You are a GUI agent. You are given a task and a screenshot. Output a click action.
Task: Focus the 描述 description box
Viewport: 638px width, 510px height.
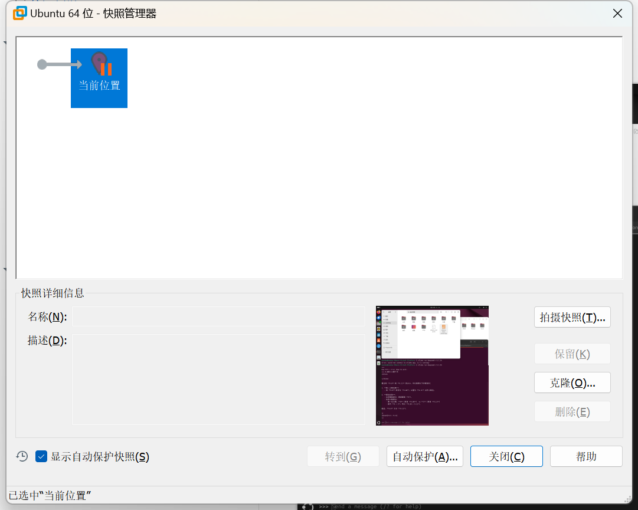[218, 379]
